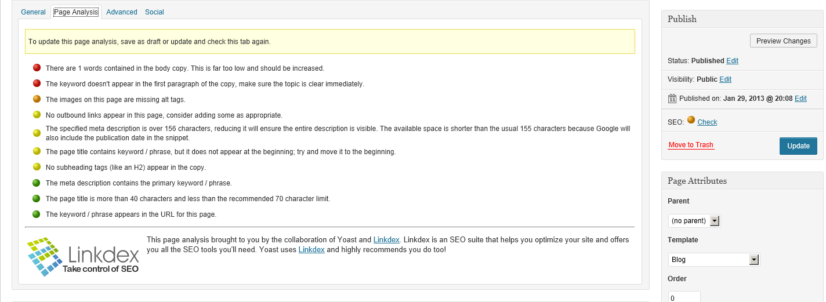Click the green icon for keyword in URL

37,214
